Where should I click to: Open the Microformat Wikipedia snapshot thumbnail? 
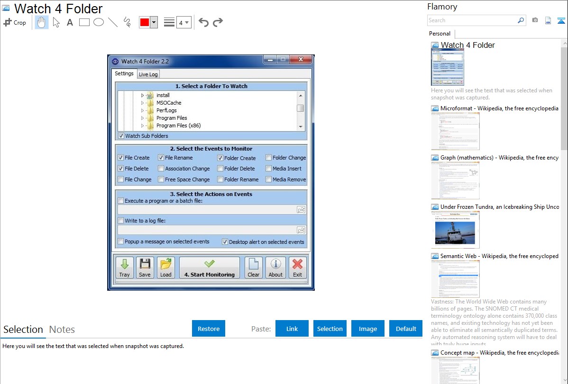(x=455, y=131)
